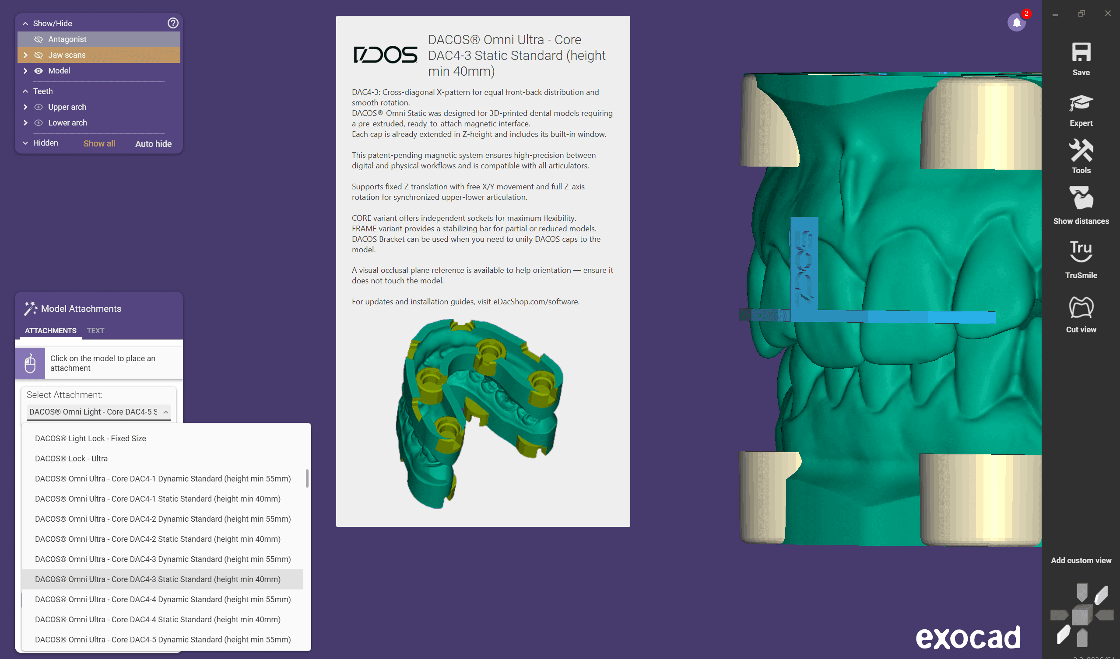Click the Show all button
Viewport: 1120px width, 659px height.
coord(99,143)
